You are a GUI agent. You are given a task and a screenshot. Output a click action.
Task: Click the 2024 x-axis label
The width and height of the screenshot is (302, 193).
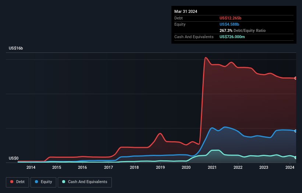coord(289,167)
